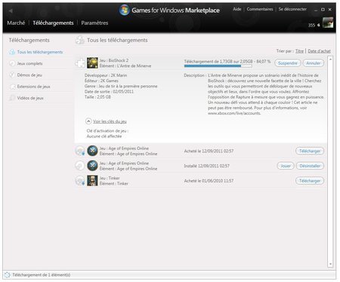Sort downloads by Date d'achat
Screen dimensions: 340x282
pos(319,51)
